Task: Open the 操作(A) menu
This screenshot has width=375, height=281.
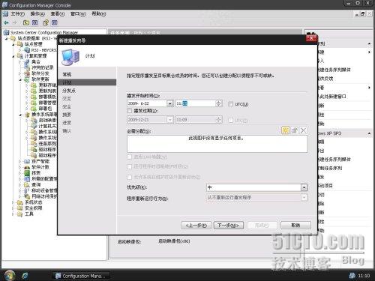Action: click(37, 13)
